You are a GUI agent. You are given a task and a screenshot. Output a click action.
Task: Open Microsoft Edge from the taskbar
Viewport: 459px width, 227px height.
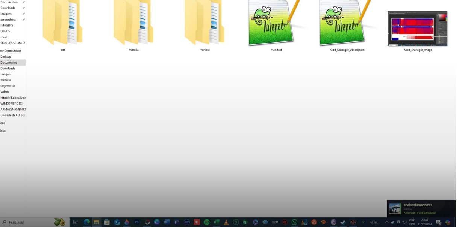point(87,222)
